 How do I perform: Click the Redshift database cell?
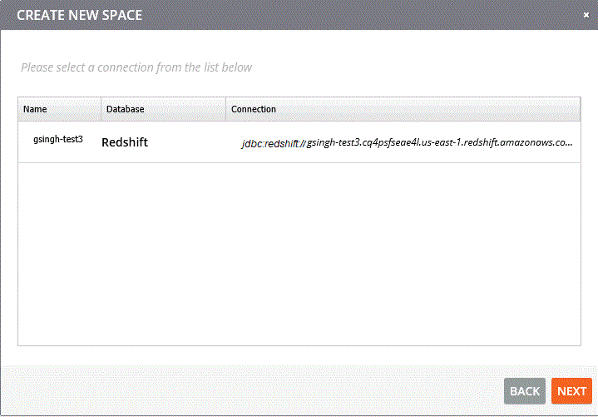(125, 142)
